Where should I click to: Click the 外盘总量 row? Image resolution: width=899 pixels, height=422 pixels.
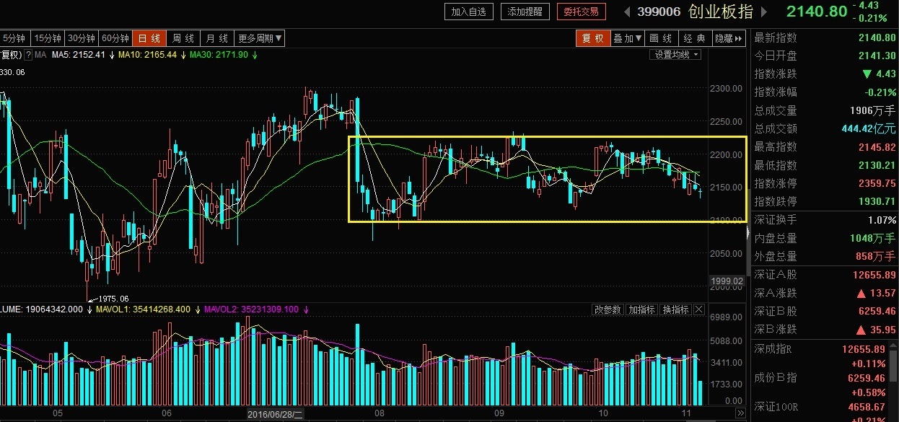click(825, 256)
